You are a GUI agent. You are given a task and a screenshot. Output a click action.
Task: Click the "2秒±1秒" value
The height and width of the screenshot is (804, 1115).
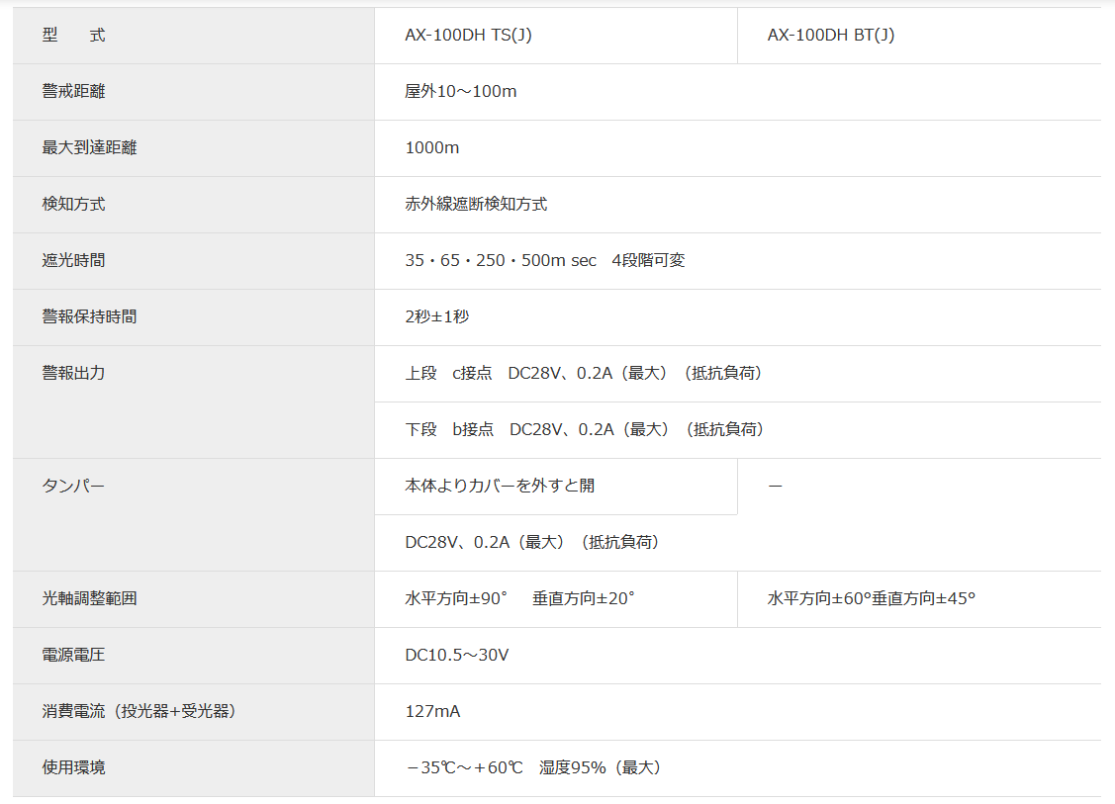pos(437,316)
